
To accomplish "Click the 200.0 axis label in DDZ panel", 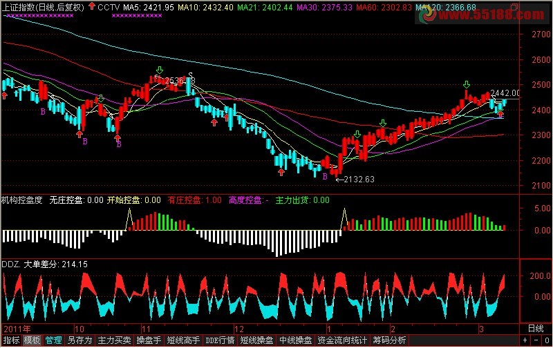I will pos(541,275).
